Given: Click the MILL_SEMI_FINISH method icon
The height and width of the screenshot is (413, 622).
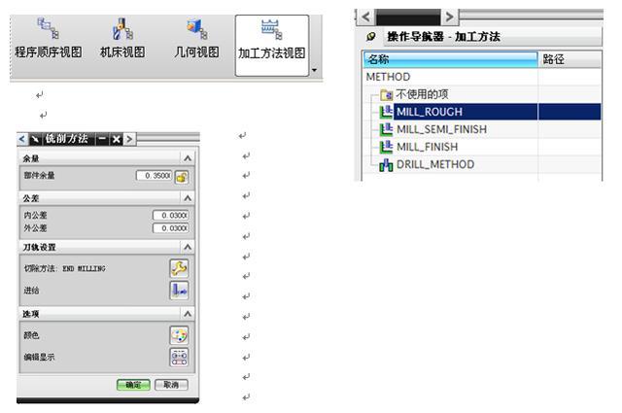Looking at the screenshot, I should tap(386, 129).
